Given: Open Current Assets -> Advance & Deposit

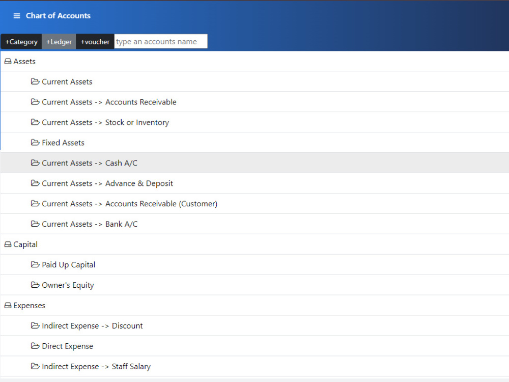Looking at the screenshot, I should pos(107,183).
